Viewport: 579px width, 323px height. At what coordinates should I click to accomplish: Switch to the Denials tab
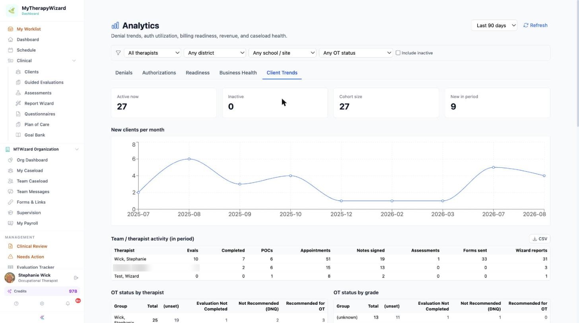[x=124, y=73]
